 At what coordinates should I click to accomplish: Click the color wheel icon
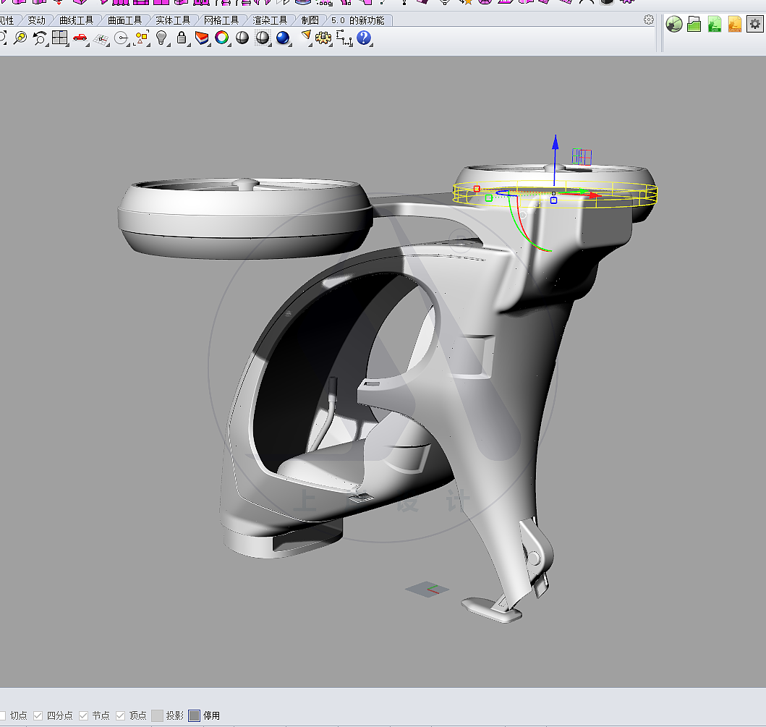[222, 38]
